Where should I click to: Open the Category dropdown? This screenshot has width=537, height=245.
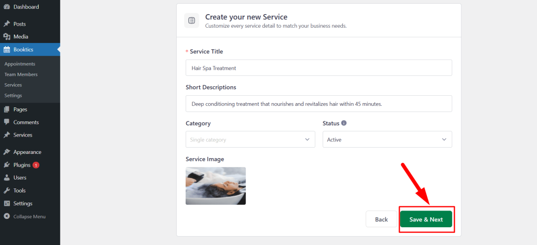(x=250, y=139)
